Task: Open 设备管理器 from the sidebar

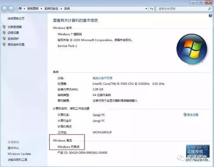Action: (15, 27)
